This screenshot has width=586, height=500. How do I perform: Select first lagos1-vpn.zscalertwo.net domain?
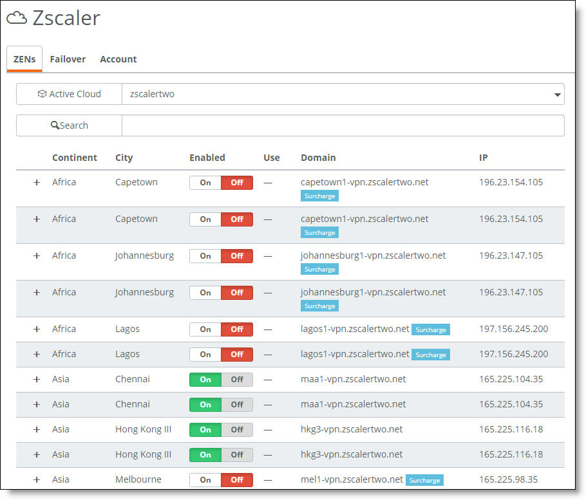click(355, 329)
